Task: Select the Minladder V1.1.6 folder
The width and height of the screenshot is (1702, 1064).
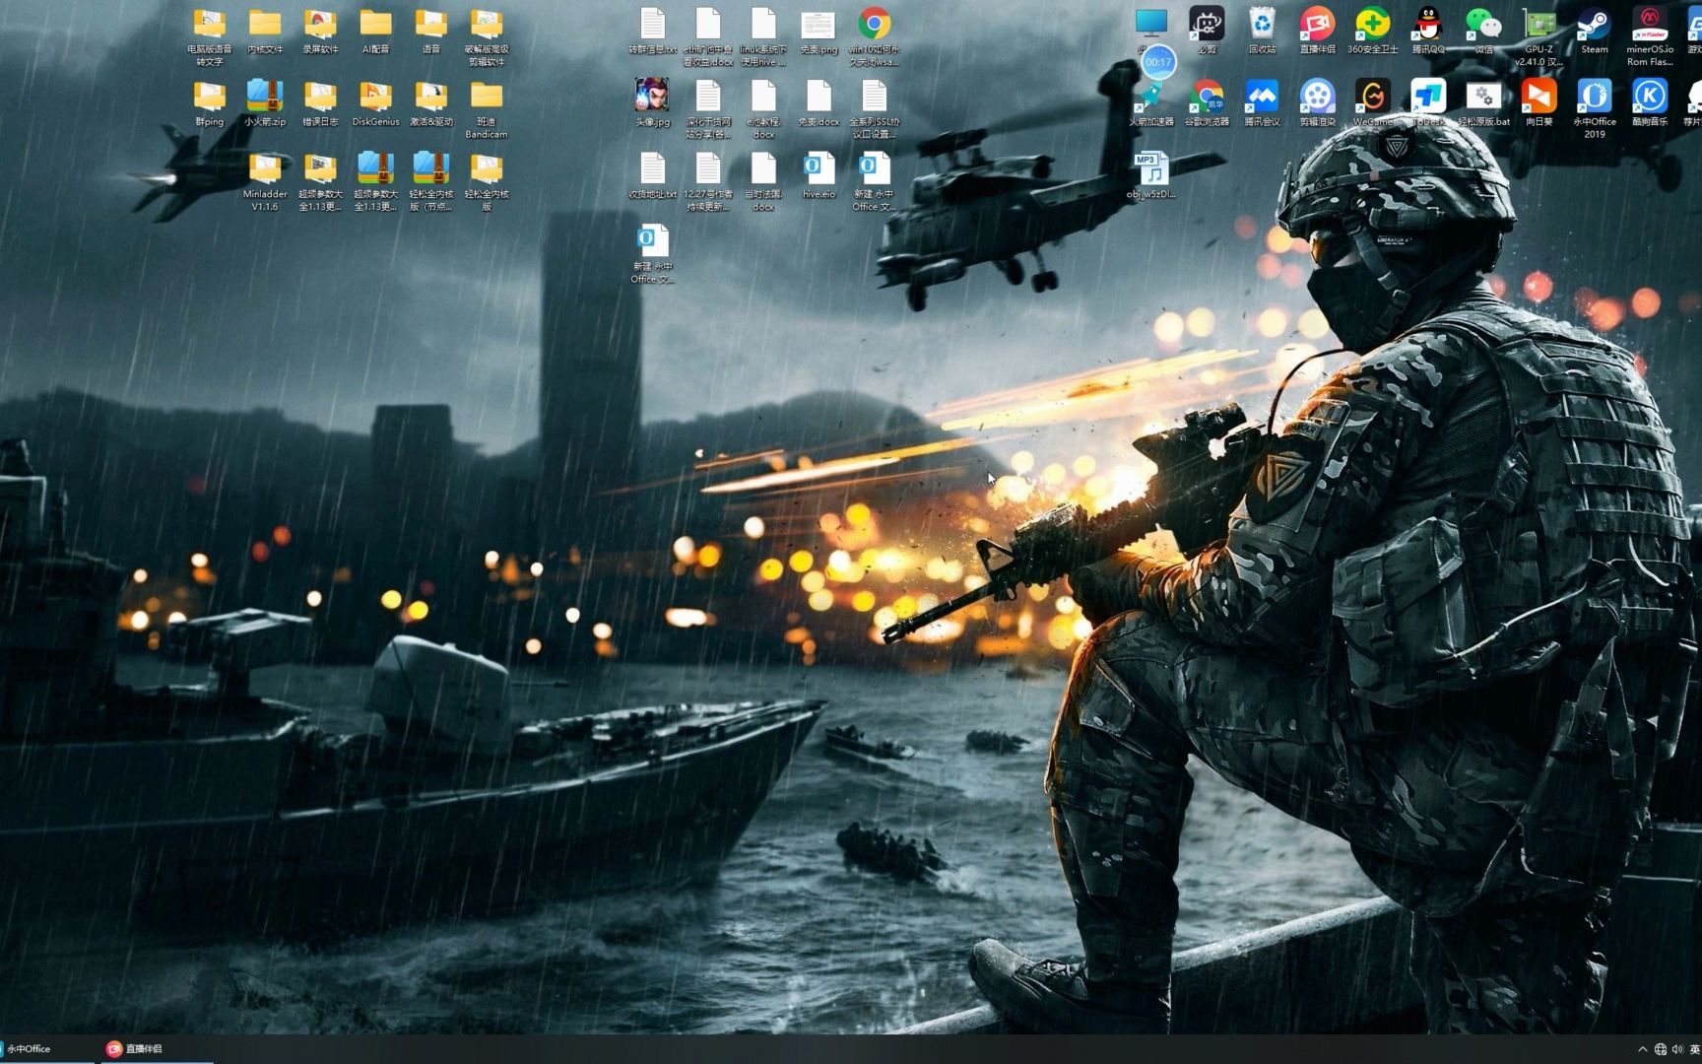Action: pyautogui.click(x=264, y=181)
